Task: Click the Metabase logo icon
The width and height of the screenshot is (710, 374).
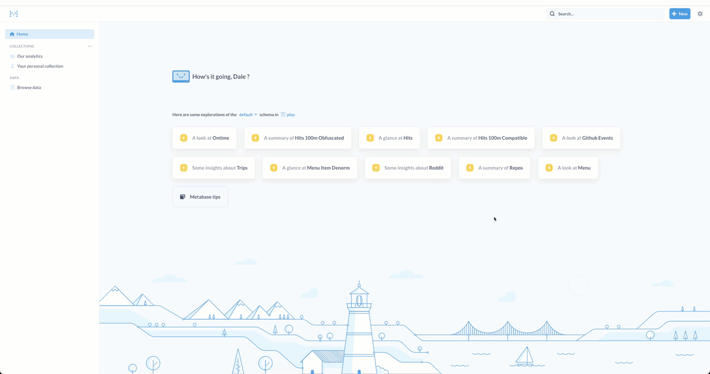Action: point(14,14)
